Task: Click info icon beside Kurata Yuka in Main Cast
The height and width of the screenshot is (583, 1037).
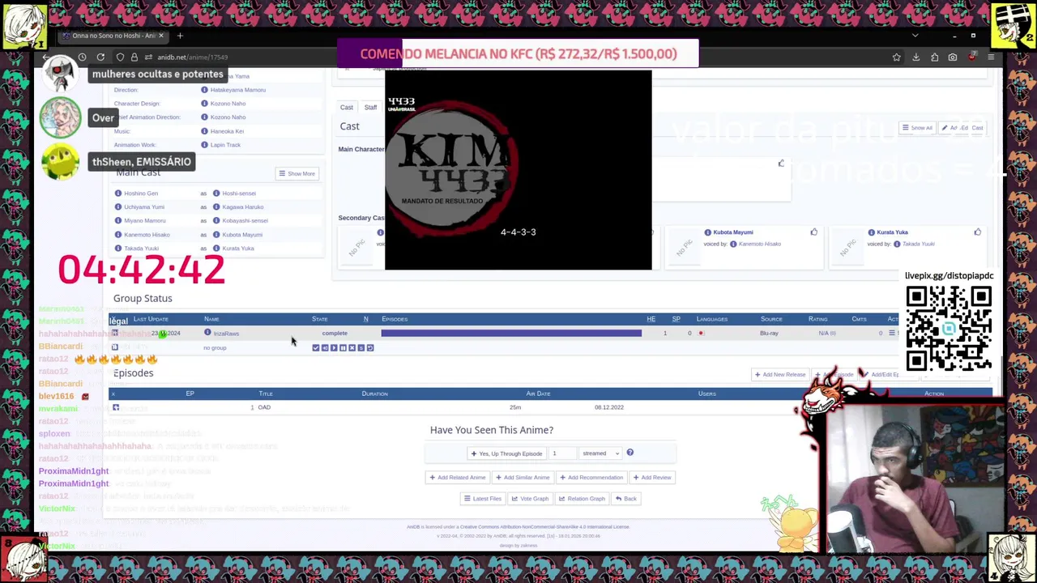Action: pos(216,249)
